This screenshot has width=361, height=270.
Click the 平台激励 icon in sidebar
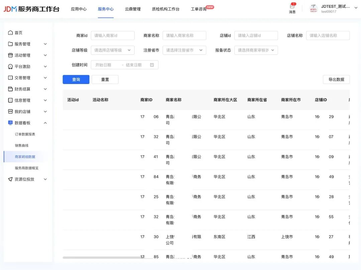pyautogui.click(x=10, y=67)
